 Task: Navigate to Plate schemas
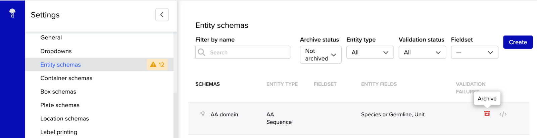pos(60,105)
